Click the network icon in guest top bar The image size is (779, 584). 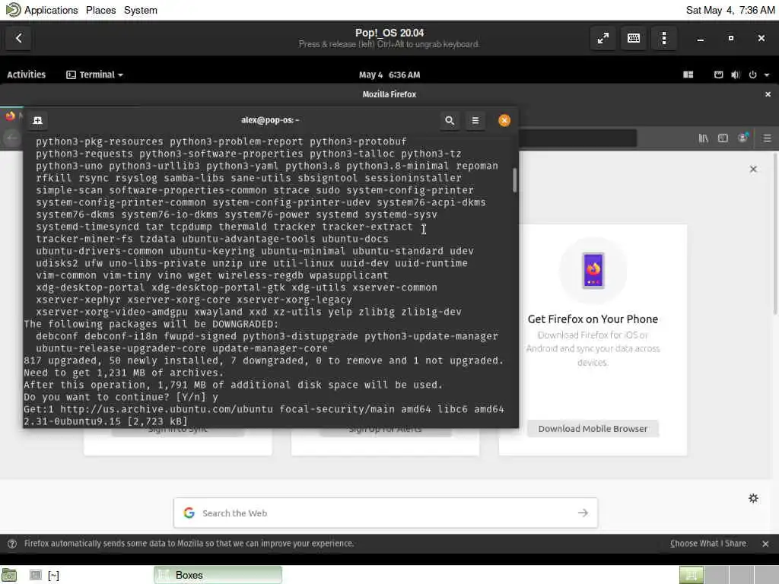coord(718,75)
